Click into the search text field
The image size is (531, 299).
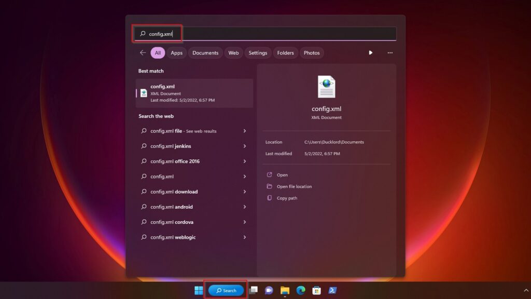coord(265,34)
